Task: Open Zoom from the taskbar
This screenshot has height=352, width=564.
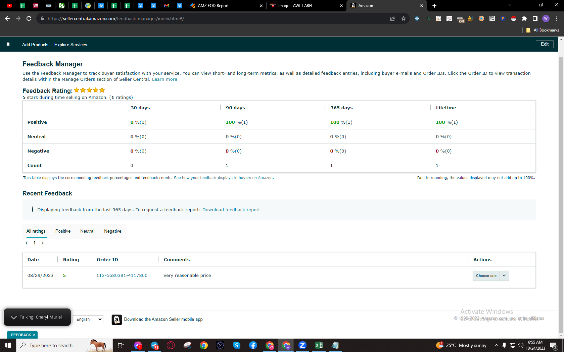Action: click(x=302, y=345)
